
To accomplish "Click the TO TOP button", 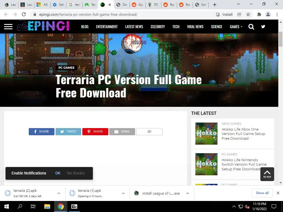I will point(267,174).
